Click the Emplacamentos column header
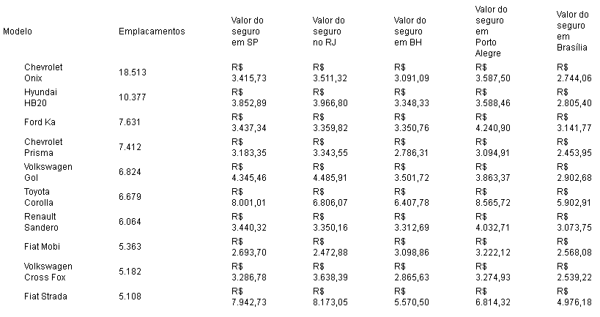600x317 pixels. [x=152, y=31]
